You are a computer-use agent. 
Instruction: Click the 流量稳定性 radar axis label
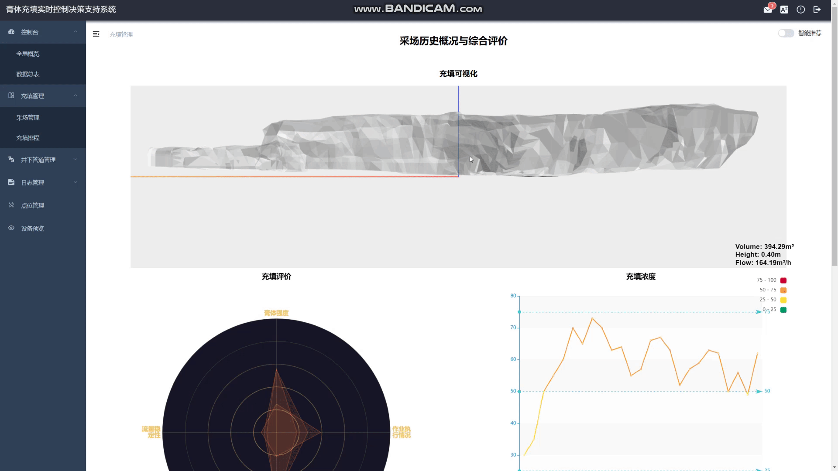point(151,432)
